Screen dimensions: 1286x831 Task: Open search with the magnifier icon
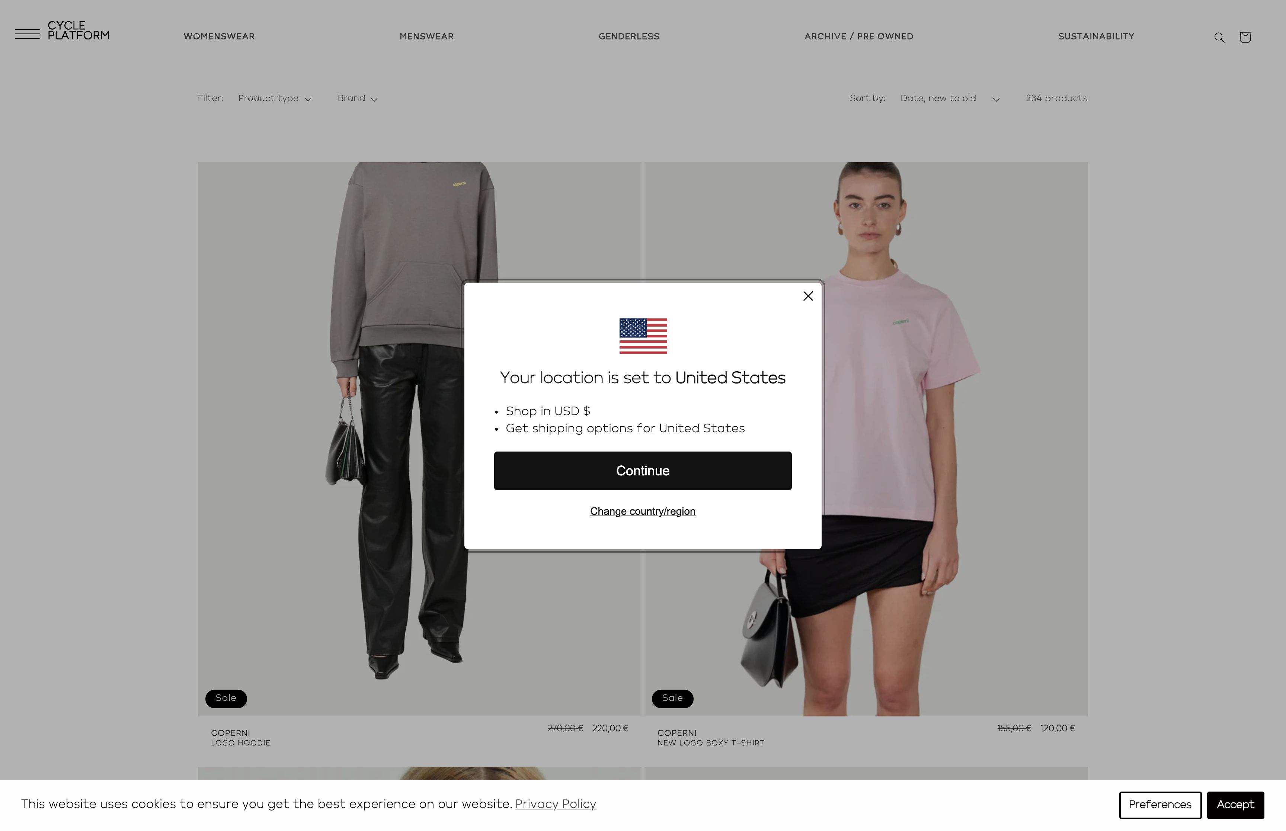(1219, 37)
